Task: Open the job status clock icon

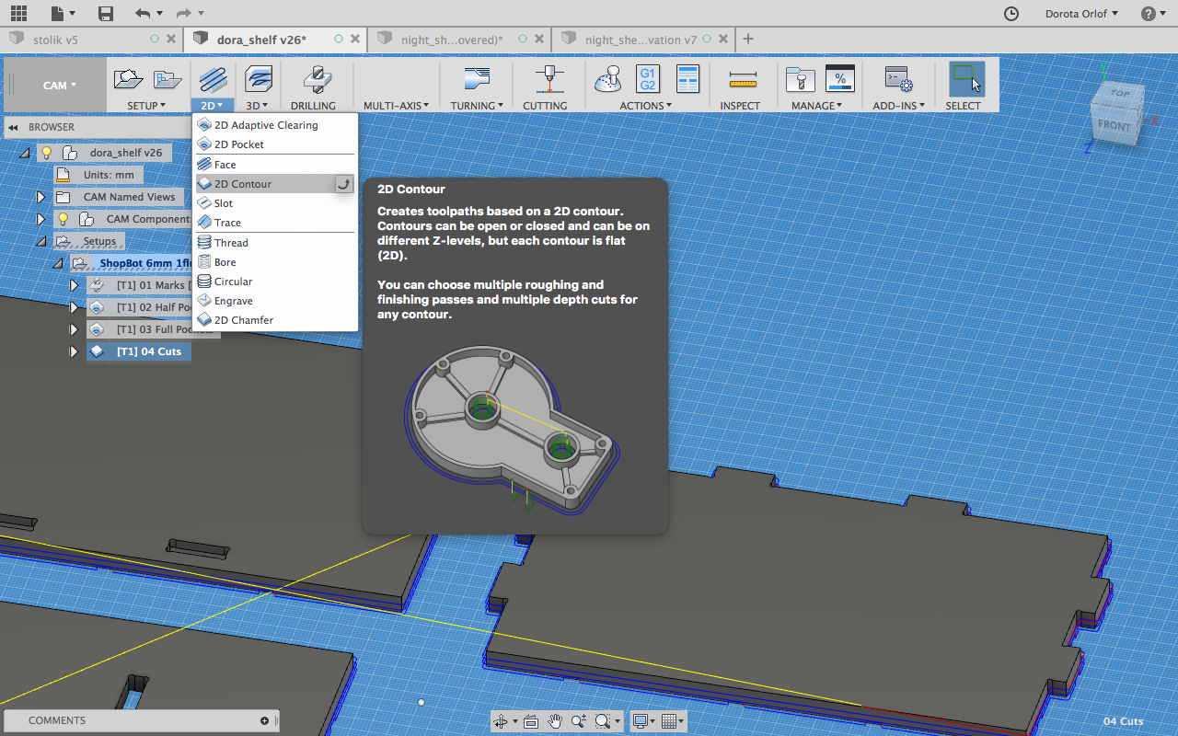Action: click(1011, 14)
